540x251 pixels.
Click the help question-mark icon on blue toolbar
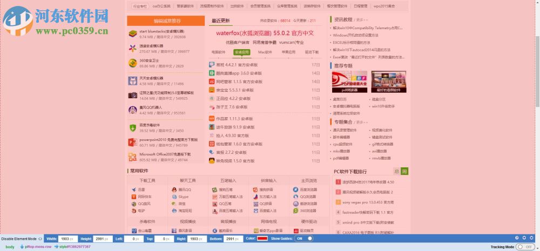pyautogui.click(x=517, y=238)
